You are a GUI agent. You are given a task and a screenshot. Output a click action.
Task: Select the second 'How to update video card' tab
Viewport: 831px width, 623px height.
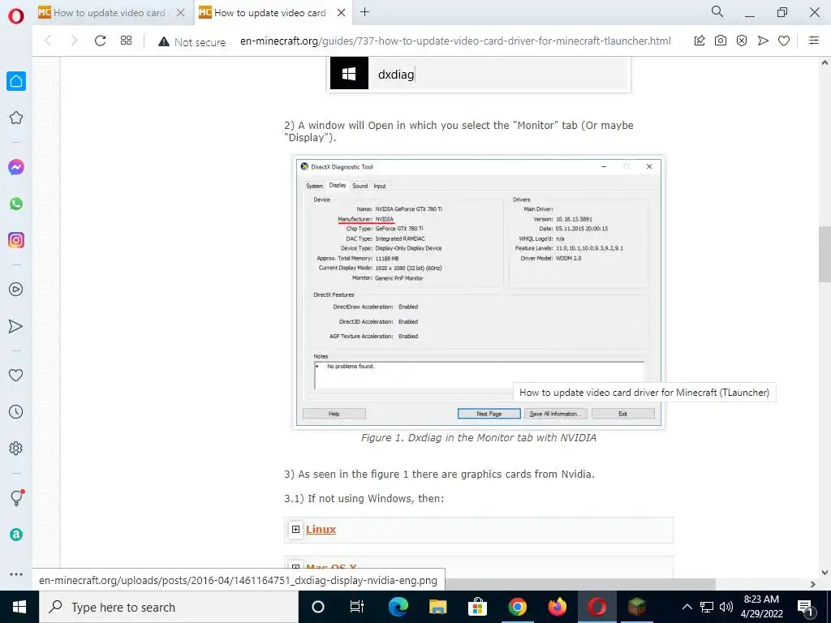click(x=269, y=13)
